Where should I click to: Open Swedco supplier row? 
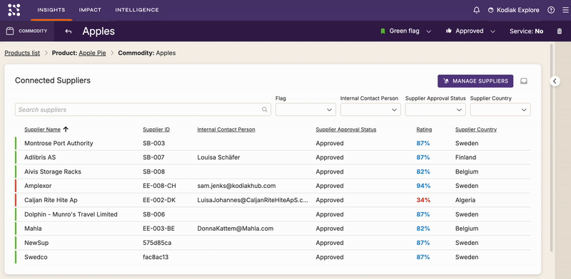[x=273, y=257]
